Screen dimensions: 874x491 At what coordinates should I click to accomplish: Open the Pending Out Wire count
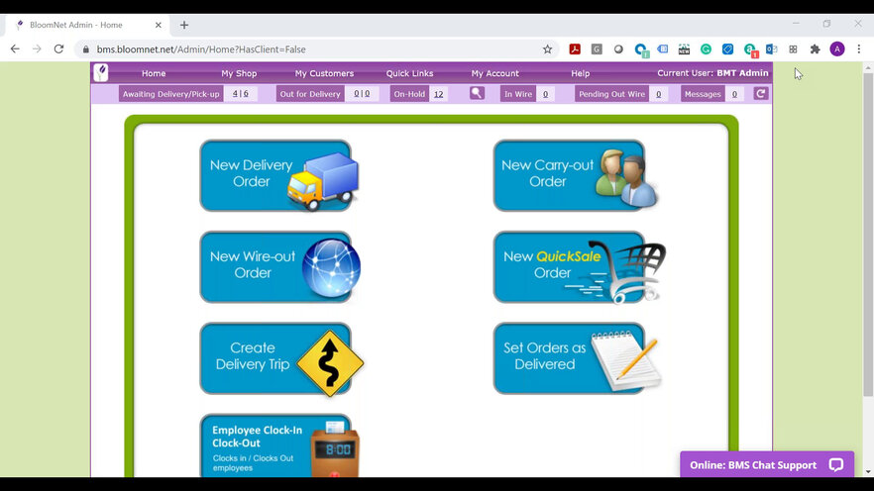click(x=658, y=94)
